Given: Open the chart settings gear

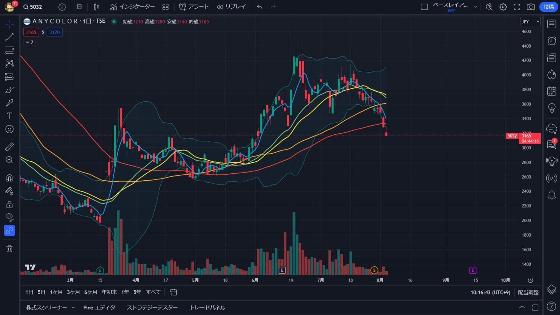Looking at the screenshot, I should (503, 7).
